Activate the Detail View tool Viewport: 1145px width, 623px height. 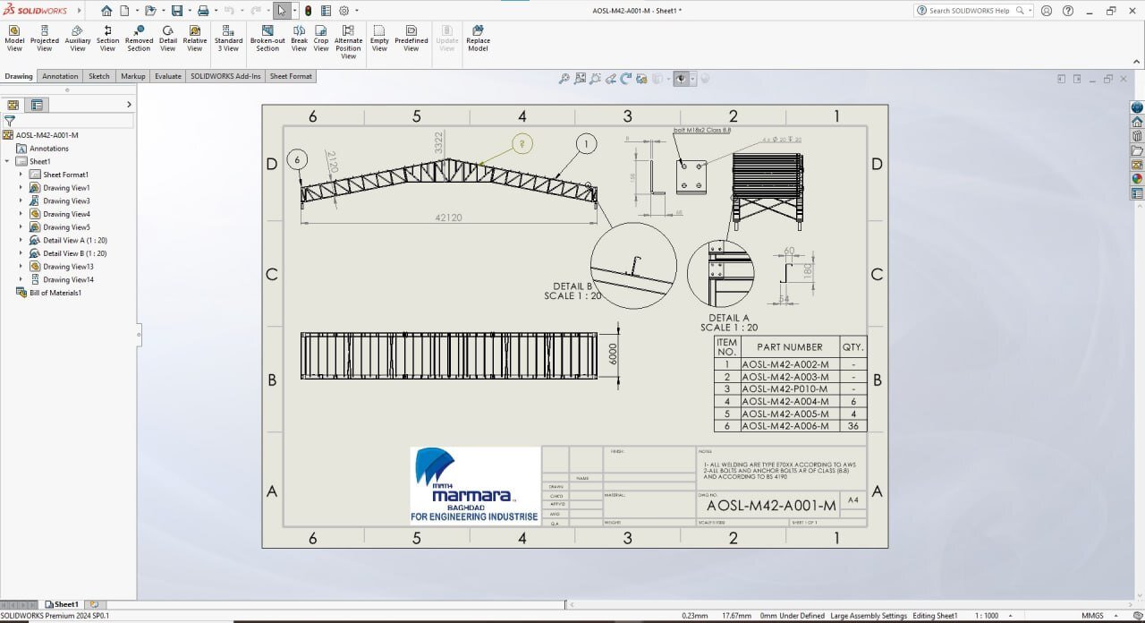click(168, 38)
